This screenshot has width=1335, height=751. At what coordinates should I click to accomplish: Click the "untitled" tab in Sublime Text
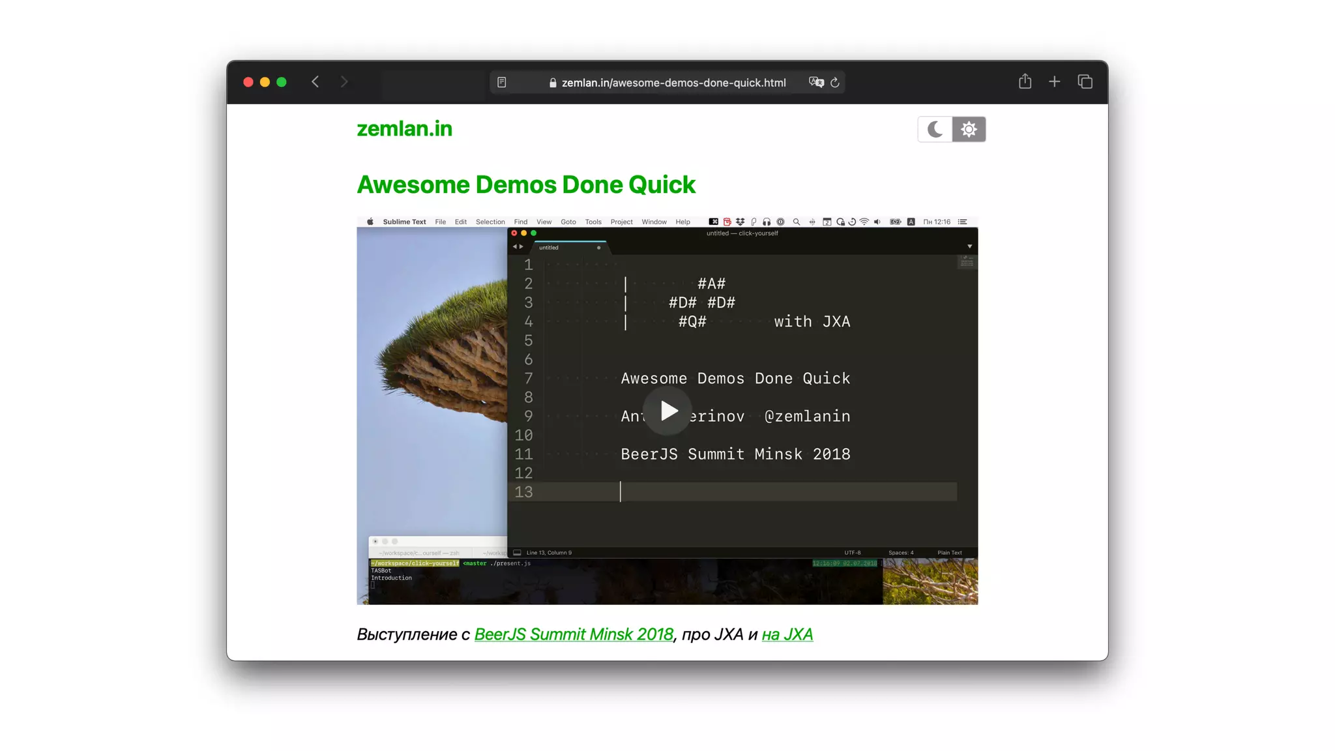549,248
